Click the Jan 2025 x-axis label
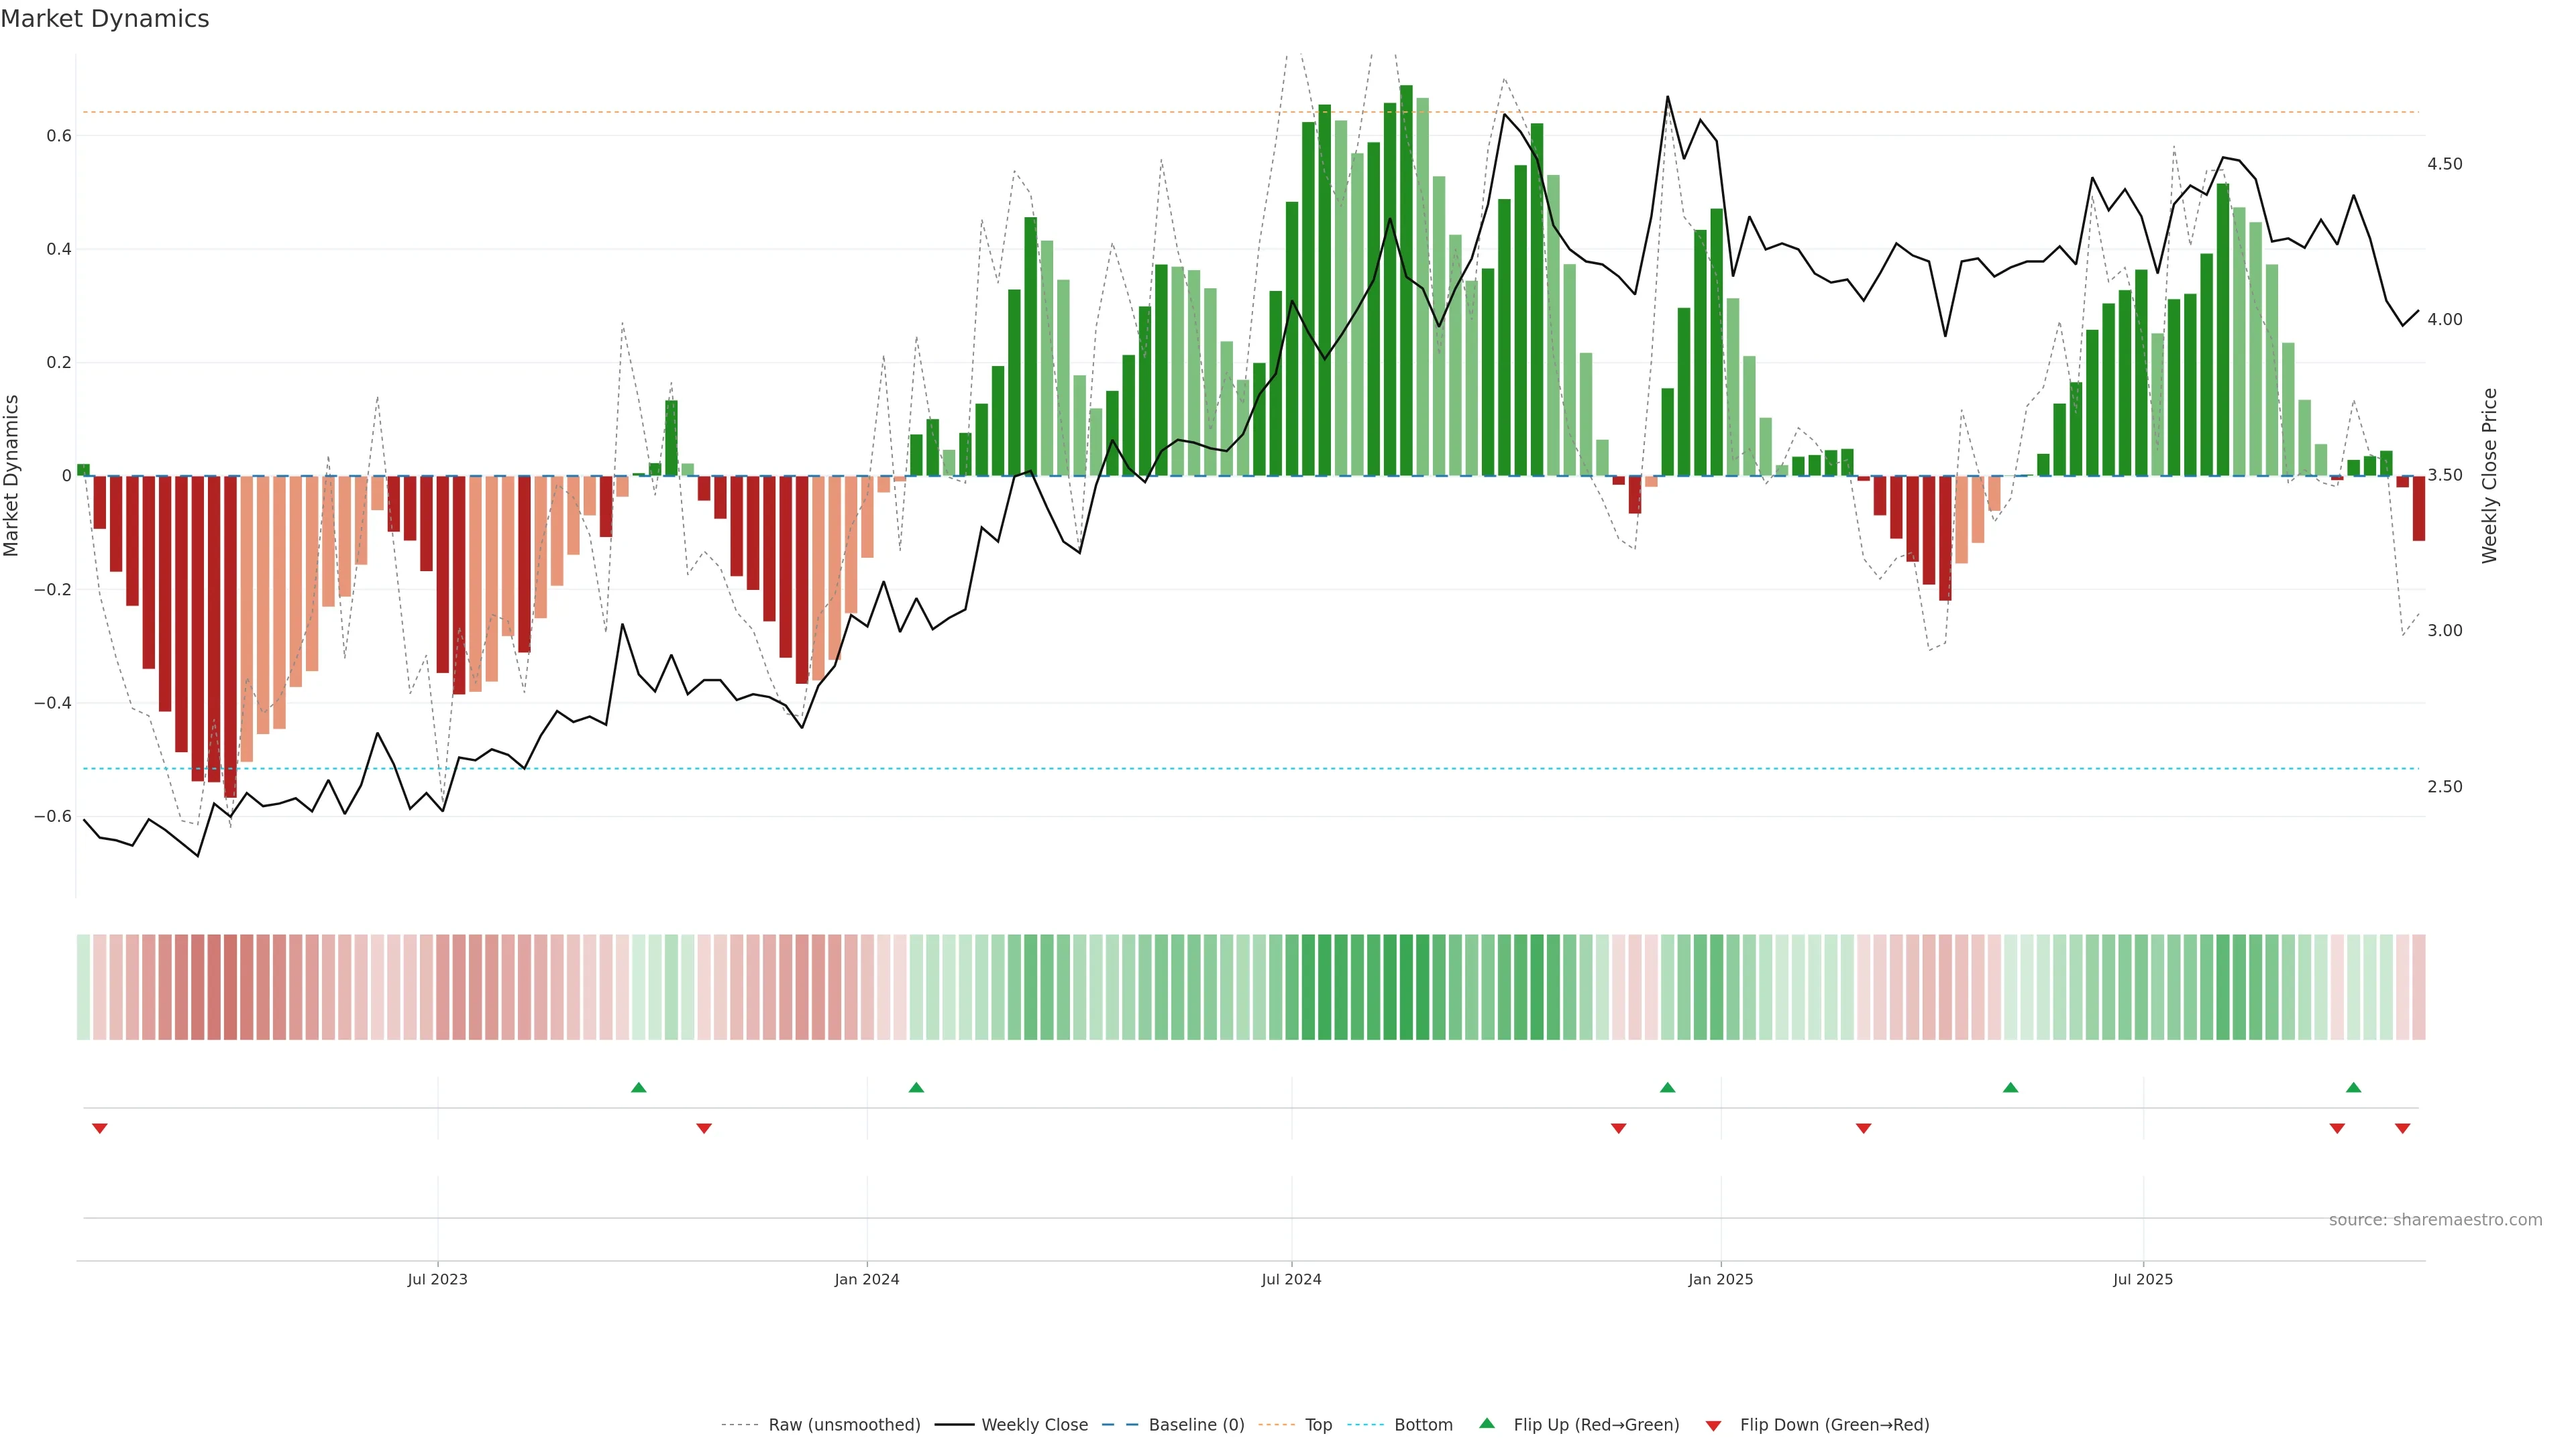This screenshot has width=2576, height=1448. click(1720, 1279)
